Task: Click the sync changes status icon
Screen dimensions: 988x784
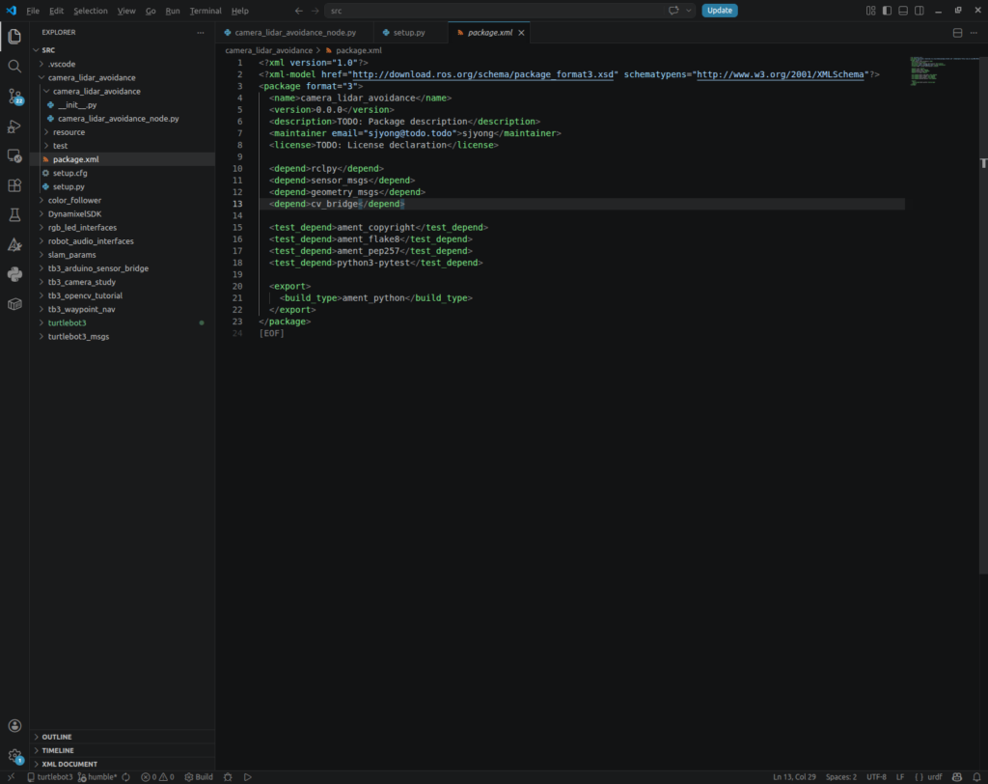Action: point(126,777)
